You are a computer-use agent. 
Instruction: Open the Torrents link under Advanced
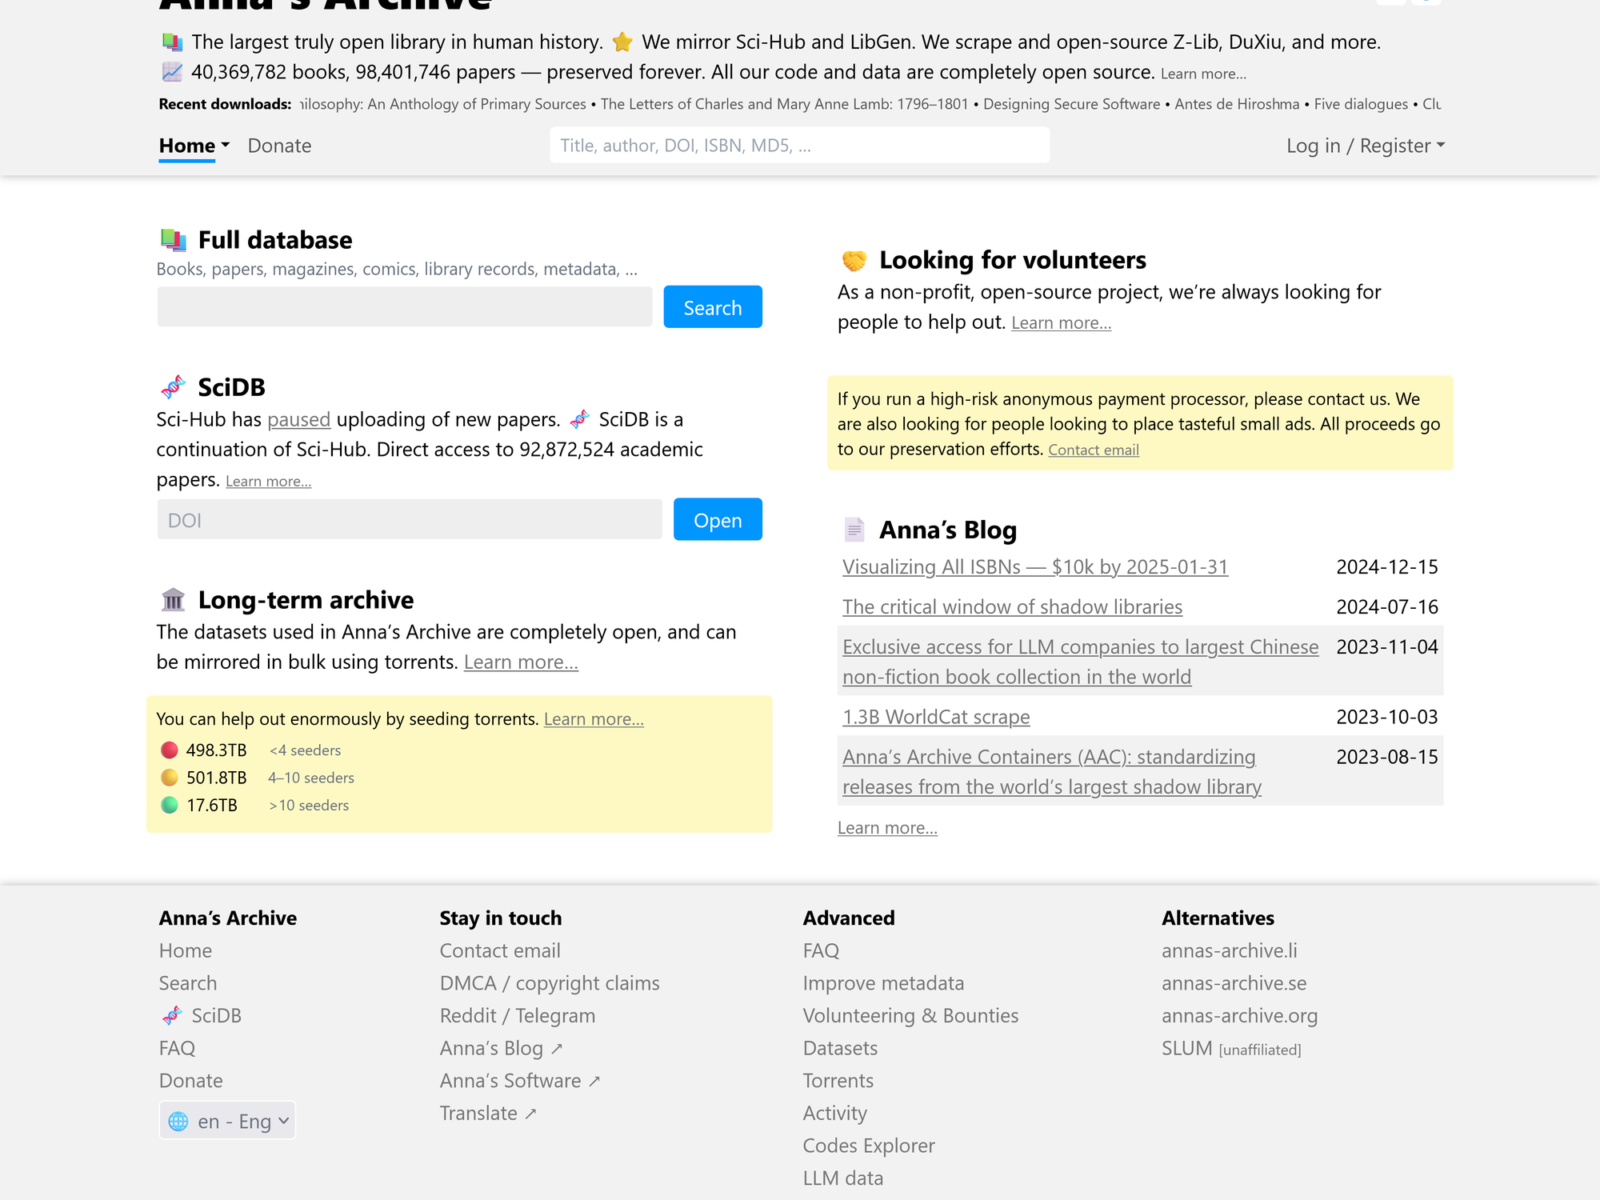click(838, 1081)
